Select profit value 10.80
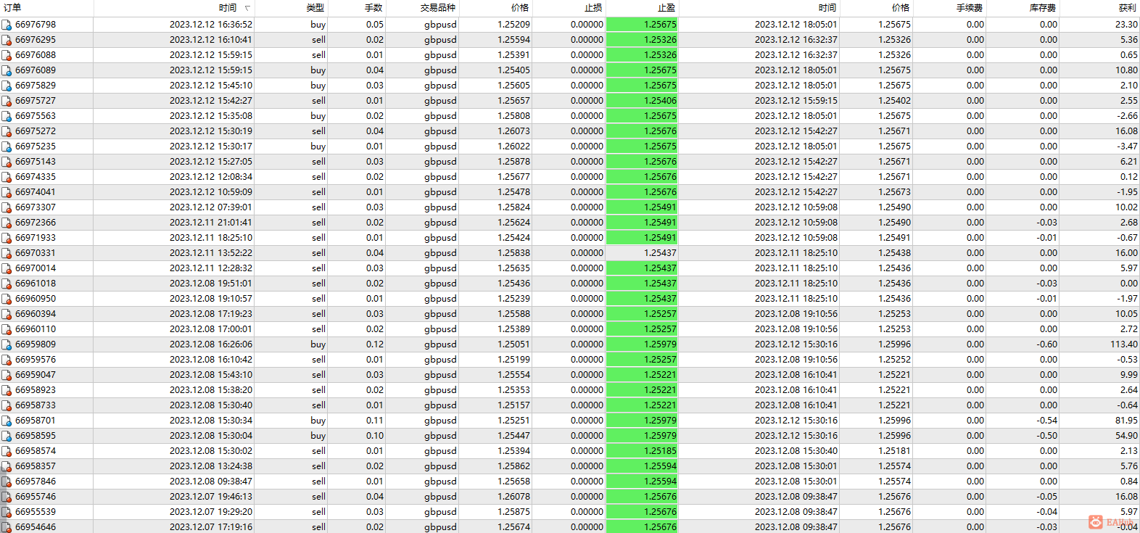The width and height of the screenshot is (1140, 533). click(x=1126, y=70)
